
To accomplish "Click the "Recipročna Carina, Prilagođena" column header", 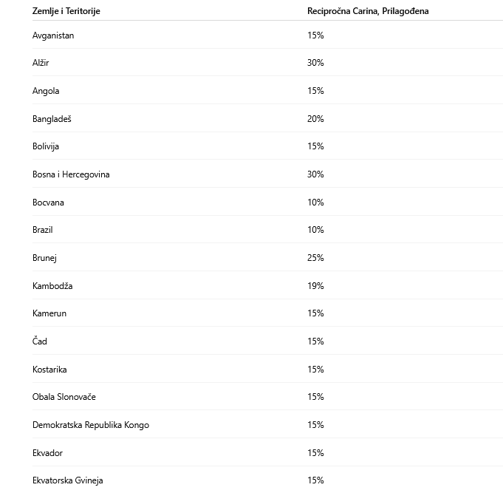I will (368, 11).
